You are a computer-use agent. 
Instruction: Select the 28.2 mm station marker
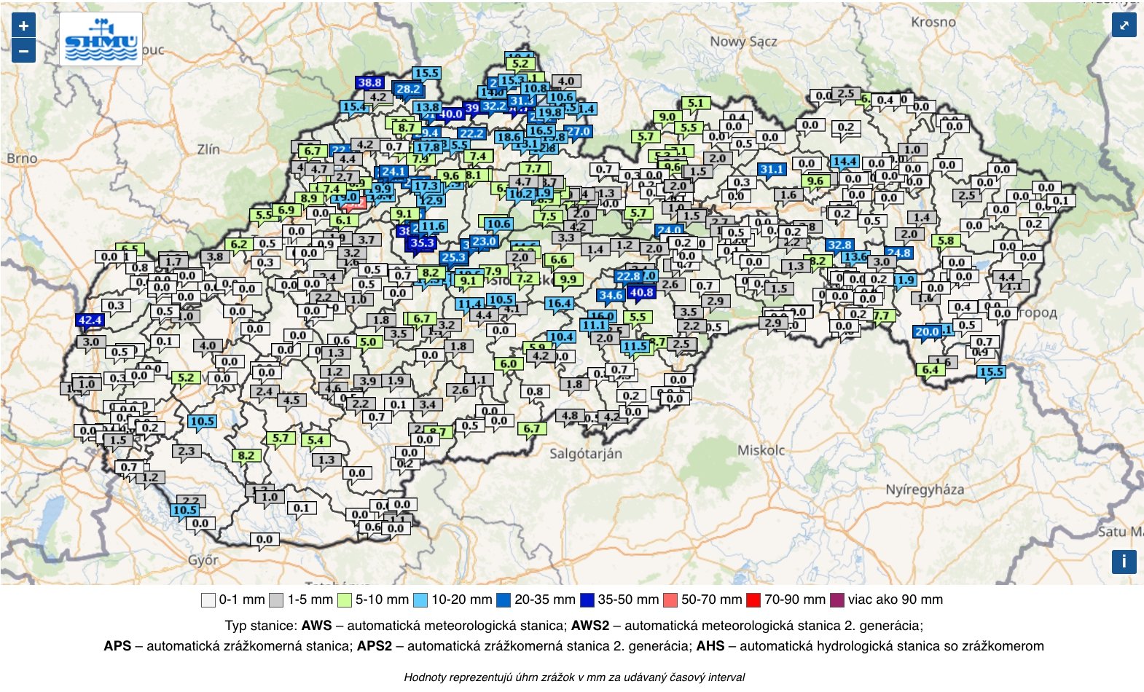(408, 90)
